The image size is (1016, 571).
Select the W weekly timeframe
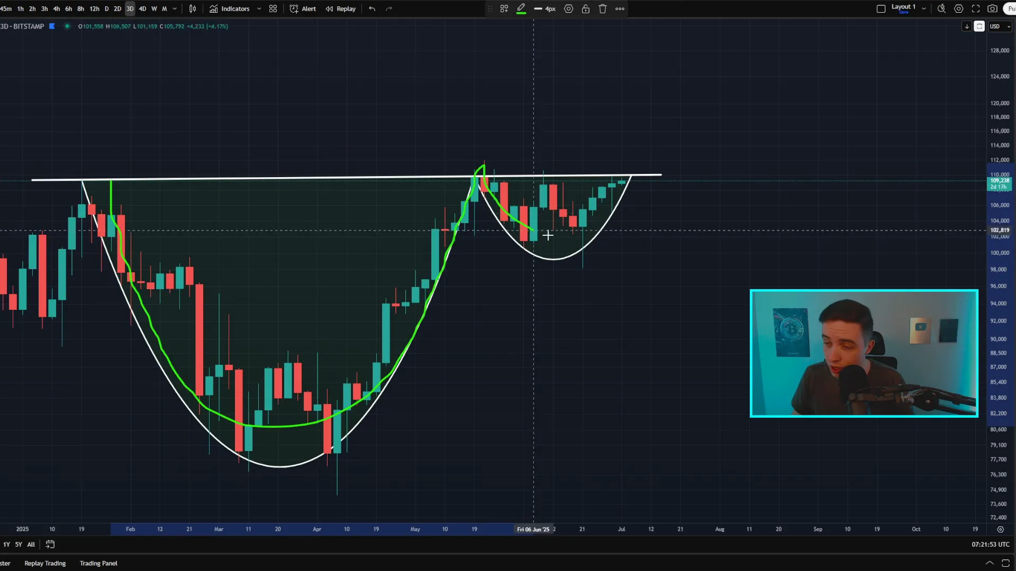pyautogui.click(x=154, y=9)
